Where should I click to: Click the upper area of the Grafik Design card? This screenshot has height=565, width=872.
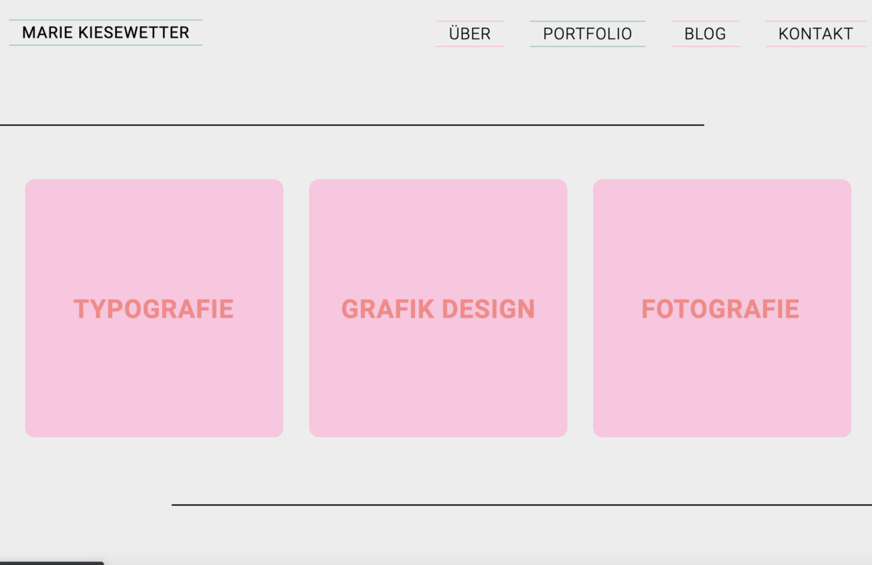click(x=438, y=225)
